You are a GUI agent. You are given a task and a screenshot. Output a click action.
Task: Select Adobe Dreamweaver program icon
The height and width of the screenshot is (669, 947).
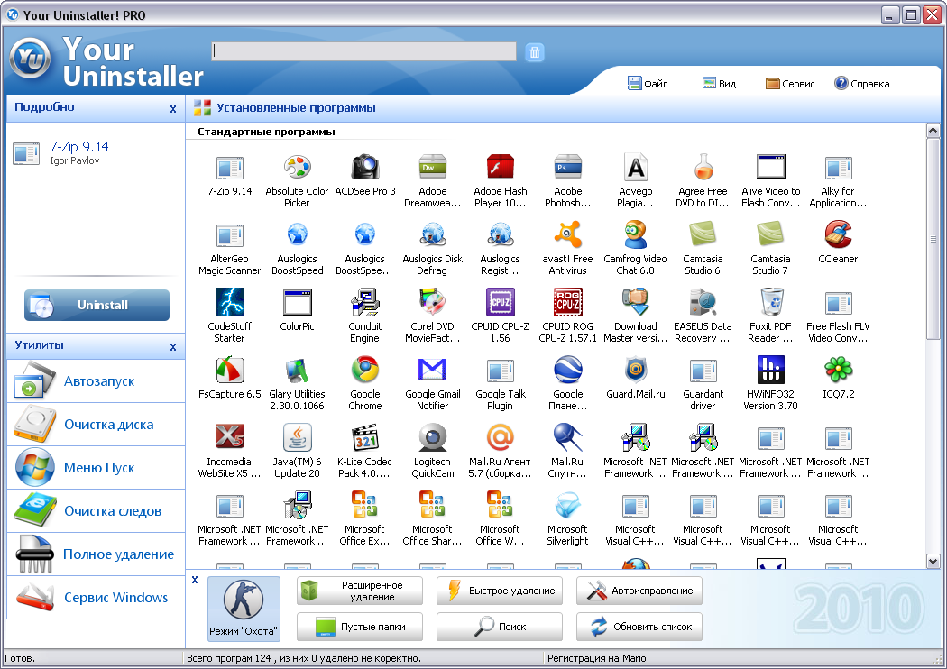[x=432, y=168]
